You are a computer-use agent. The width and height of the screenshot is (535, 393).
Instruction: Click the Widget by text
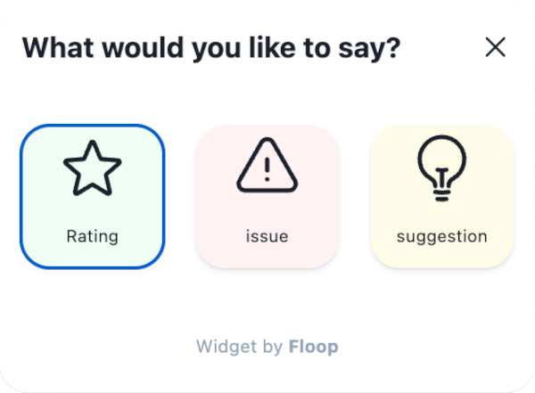click(240, 348)
